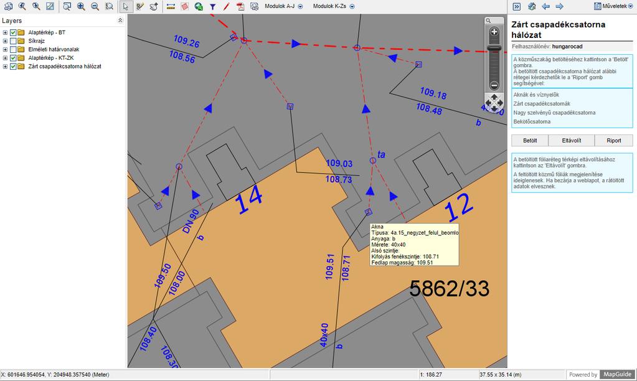
Task: Click the zoom slider minus button
Action: tap(494, 85)
